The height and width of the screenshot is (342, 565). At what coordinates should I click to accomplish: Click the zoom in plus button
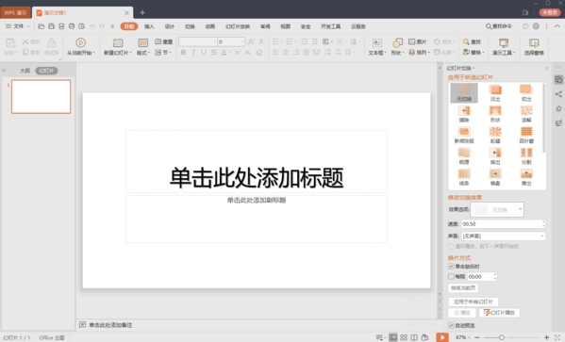(546, 337)
